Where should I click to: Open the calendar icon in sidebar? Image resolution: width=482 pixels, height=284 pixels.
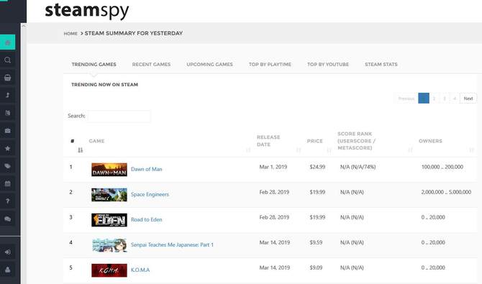click(8, 184)
